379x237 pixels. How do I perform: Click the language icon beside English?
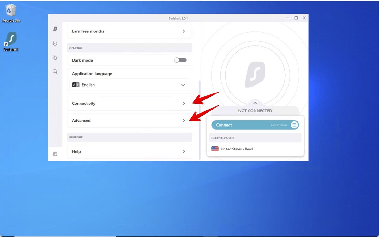coord(76,85)
